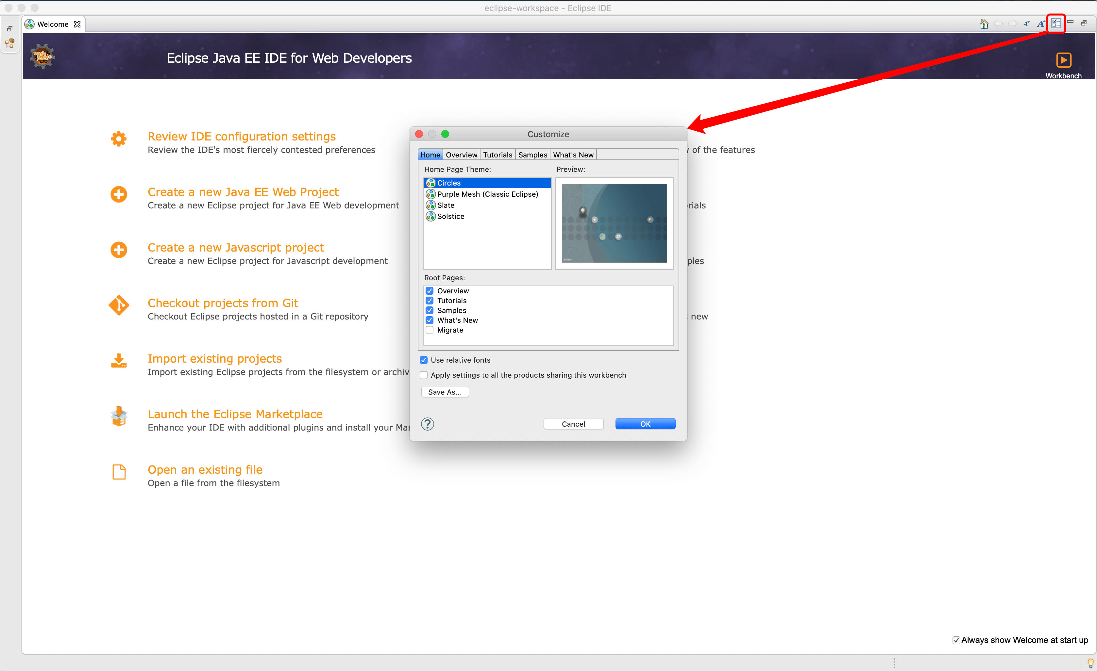1097x671 pixels.
Task: Switch to Tutorials tab in Customize dialog
Action: (x=497, y=155)
